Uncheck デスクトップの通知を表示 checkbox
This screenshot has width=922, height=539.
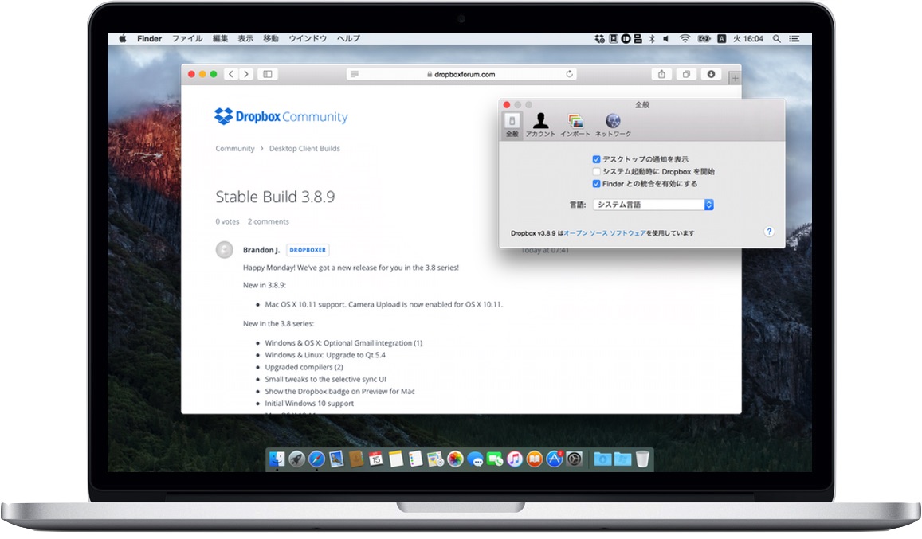(x=596, y=159)
